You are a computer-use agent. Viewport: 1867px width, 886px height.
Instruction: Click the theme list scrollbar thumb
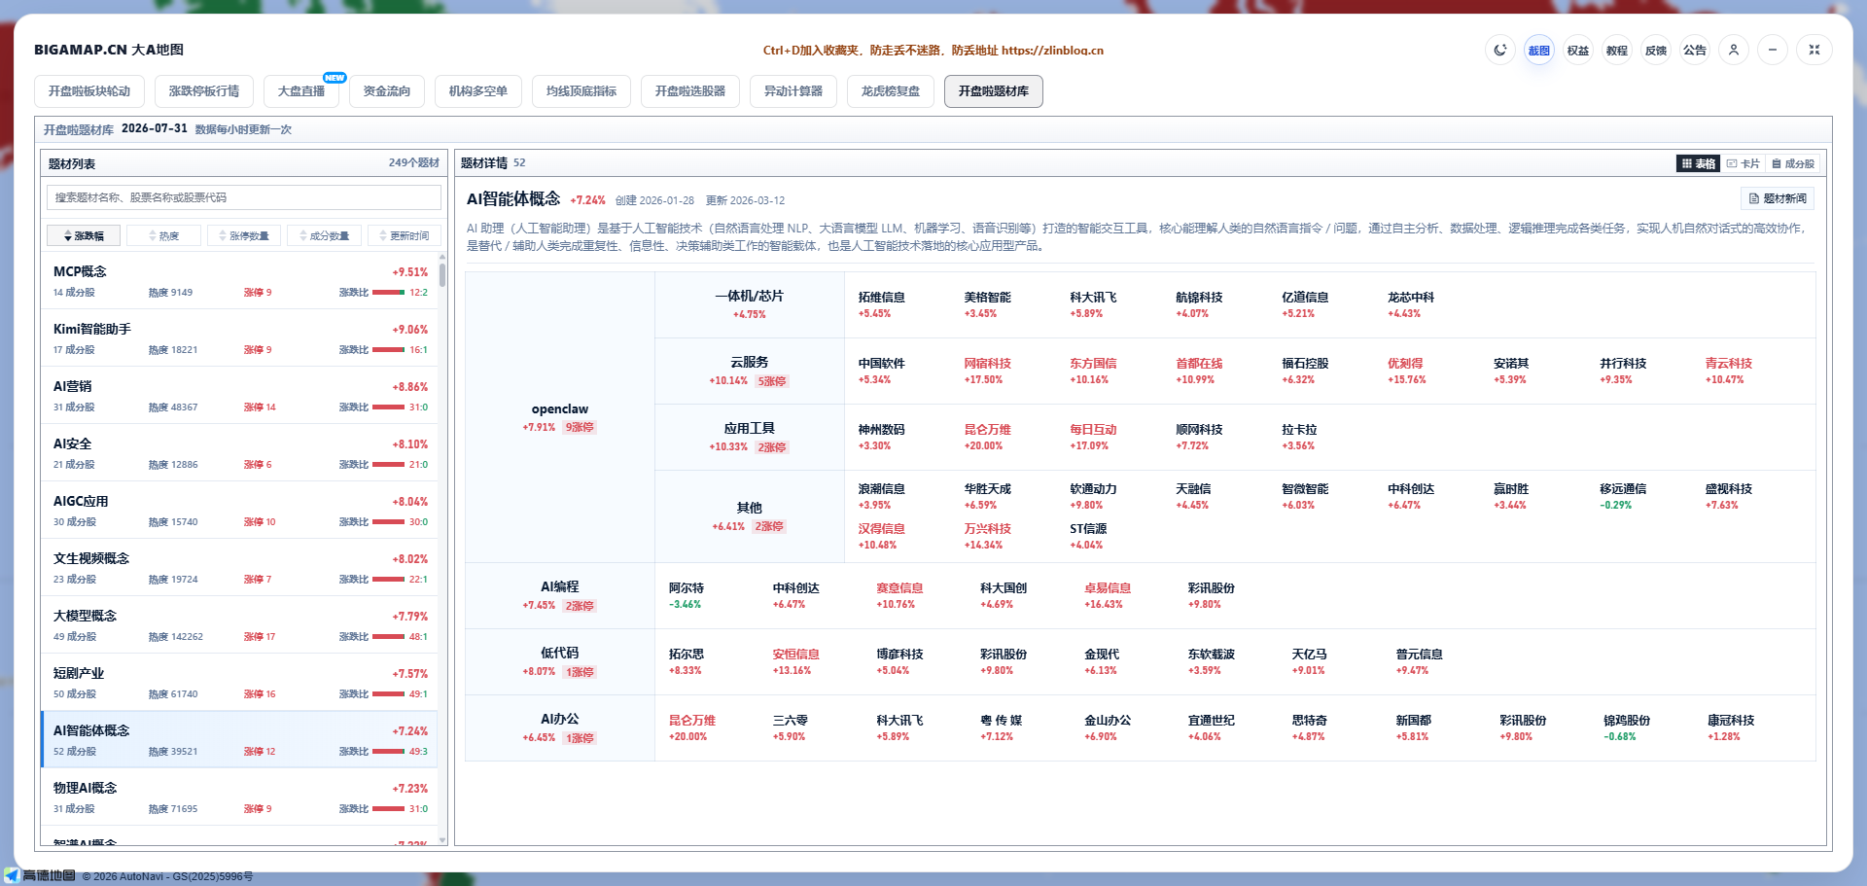click(x=442, y=273)
